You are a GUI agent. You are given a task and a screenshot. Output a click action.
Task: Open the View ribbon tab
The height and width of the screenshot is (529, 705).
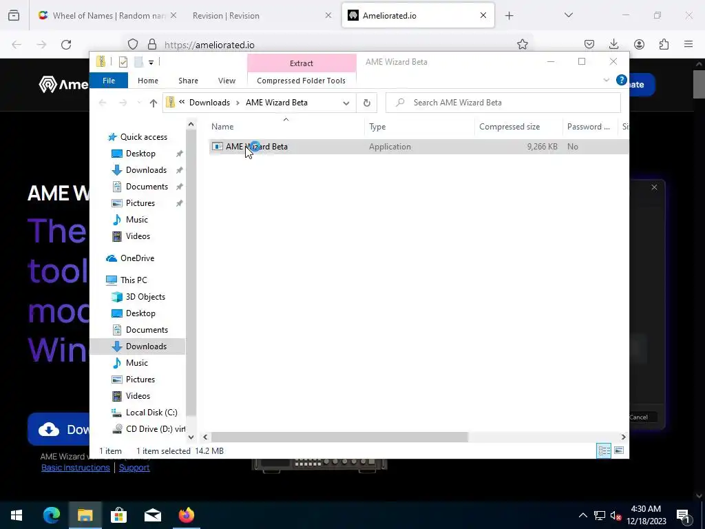point(227,81)
